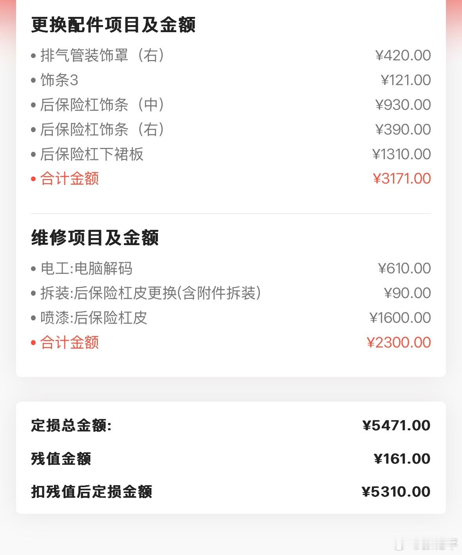
Task: Select the 拆装:后保险杠皮更换 repair item
Action: coord(151,293)
